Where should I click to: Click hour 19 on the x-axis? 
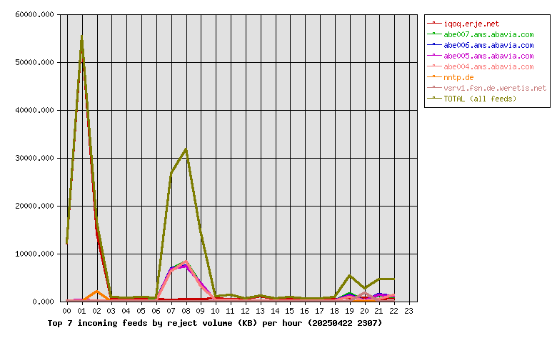[x=349, y=311]
